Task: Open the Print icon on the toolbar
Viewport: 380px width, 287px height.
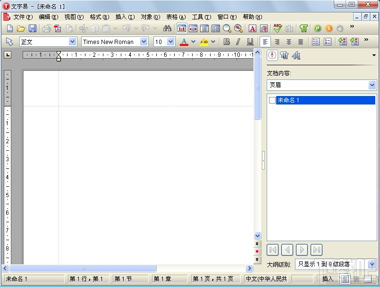Action: 46,28
